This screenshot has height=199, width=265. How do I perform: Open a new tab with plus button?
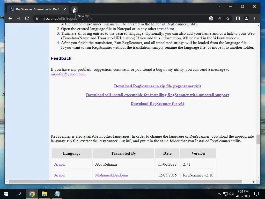click(74, 9)
